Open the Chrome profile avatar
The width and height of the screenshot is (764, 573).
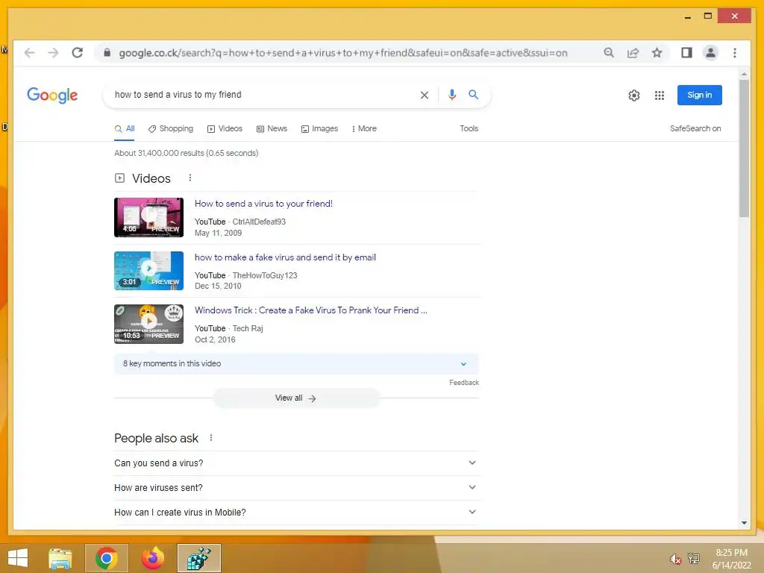(x=710, y=53)
